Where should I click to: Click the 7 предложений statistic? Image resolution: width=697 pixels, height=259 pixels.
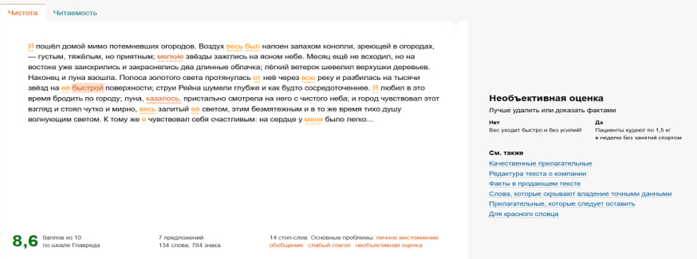click(181, 238)
